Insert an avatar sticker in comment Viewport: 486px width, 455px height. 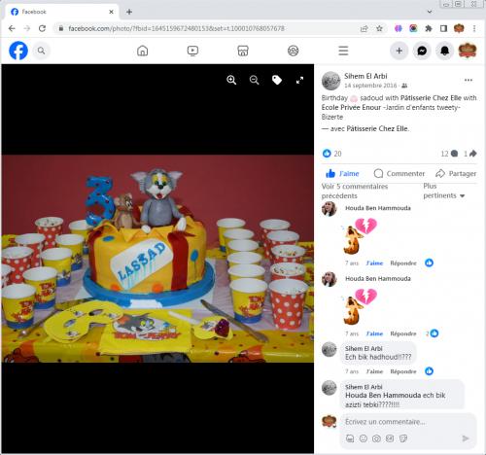pos(350,438)
